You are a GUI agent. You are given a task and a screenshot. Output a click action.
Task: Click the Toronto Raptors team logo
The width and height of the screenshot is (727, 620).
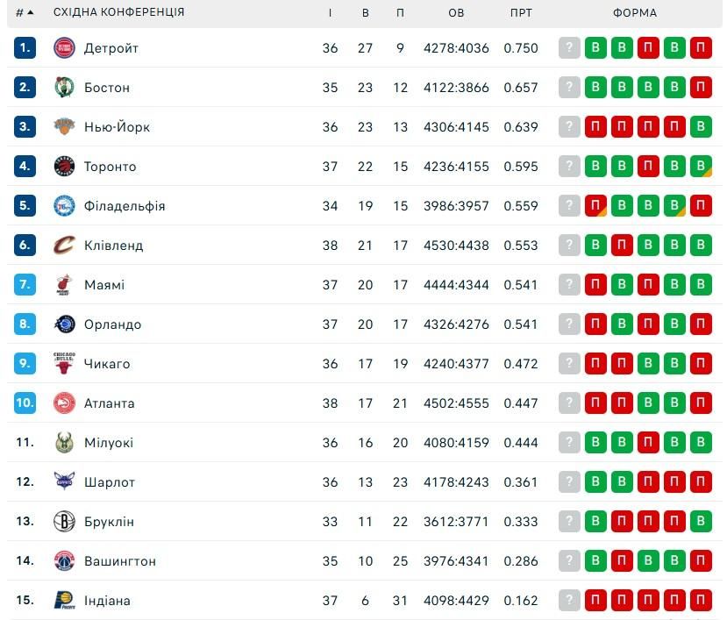64,167
